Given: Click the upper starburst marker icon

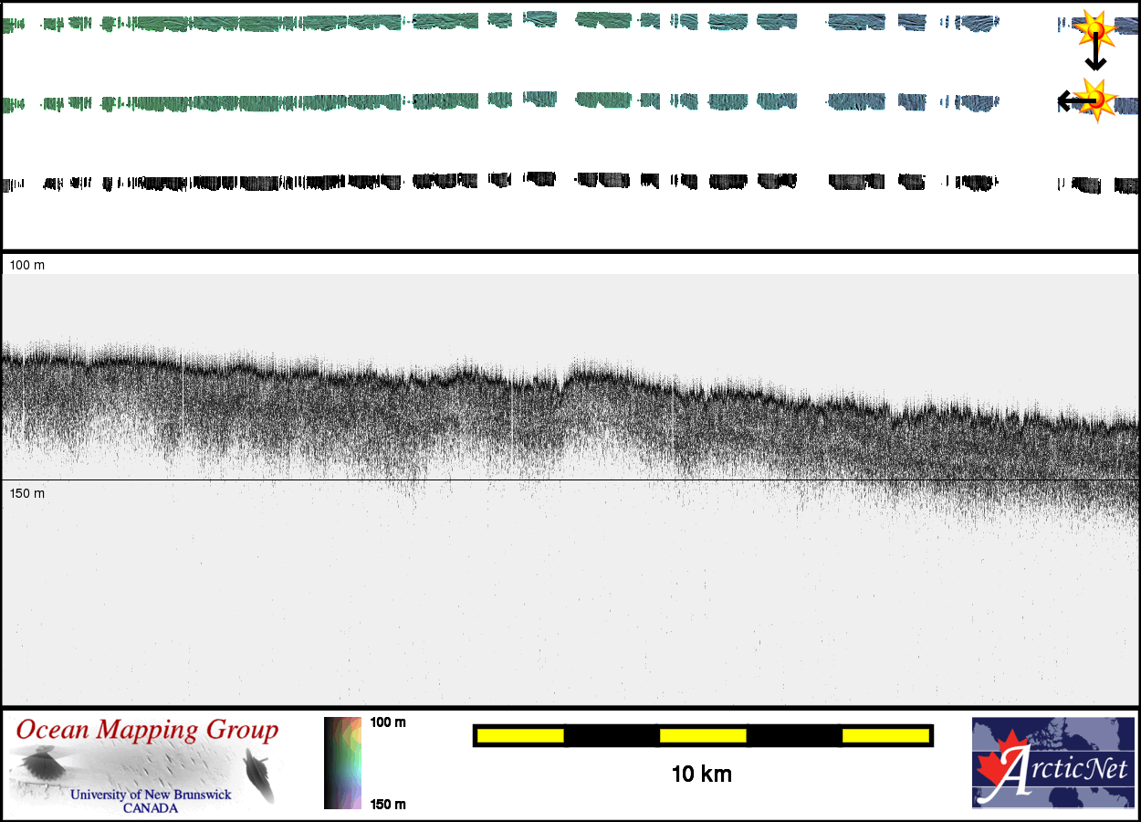Looking at the screenshot, I should tap(1093, 31).
